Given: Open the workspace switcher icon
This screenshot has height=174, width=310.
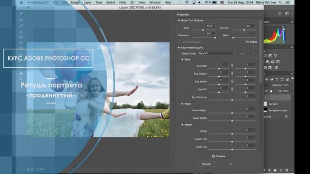Looking at the screenshot, I should pos(287,14).
